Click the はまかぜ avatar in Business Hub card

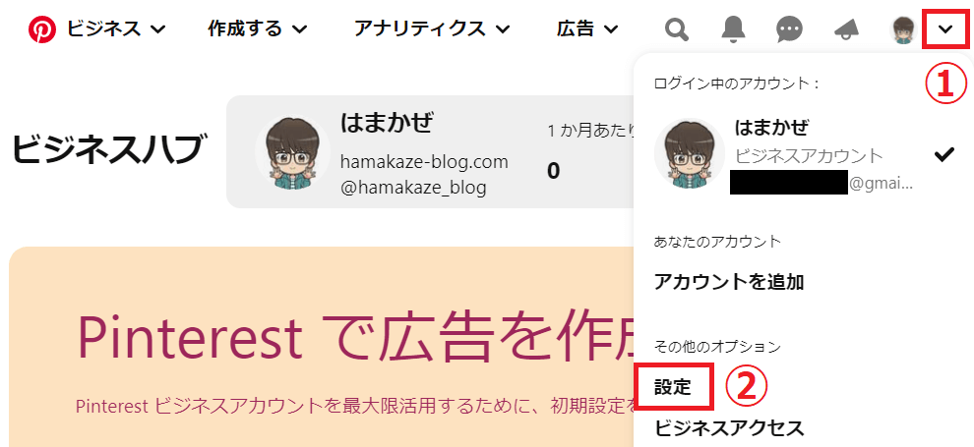[292, 152]
